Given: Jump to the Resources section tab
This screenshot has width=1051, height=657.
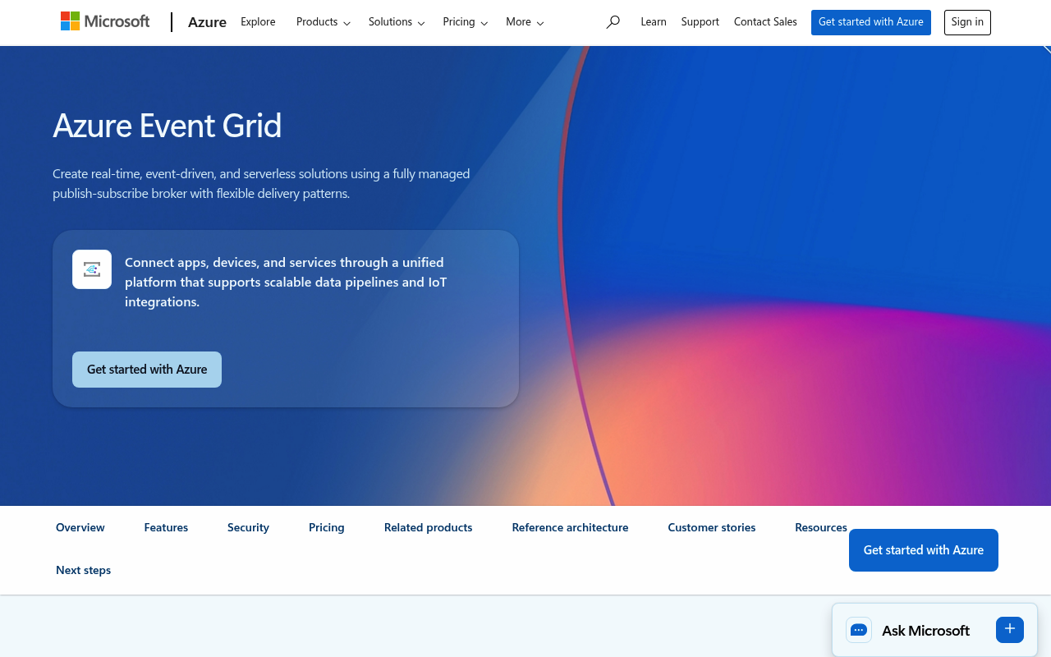Looking at the screenshot, I should click(x=821, y=527).
